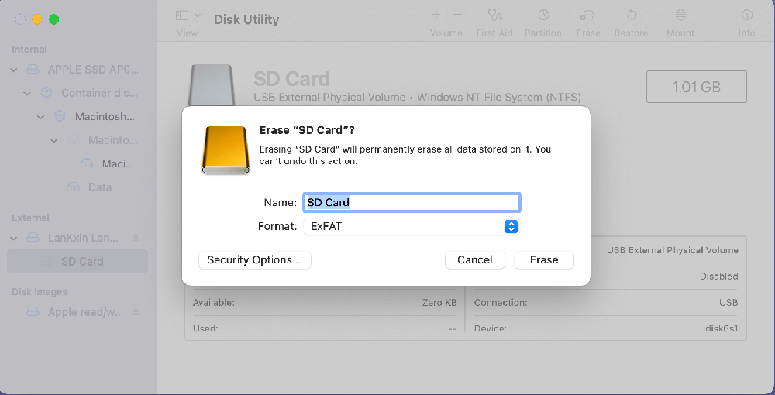Click the First Aid toolbar icon
Screen dimensions: 775x395
point(495,15)
